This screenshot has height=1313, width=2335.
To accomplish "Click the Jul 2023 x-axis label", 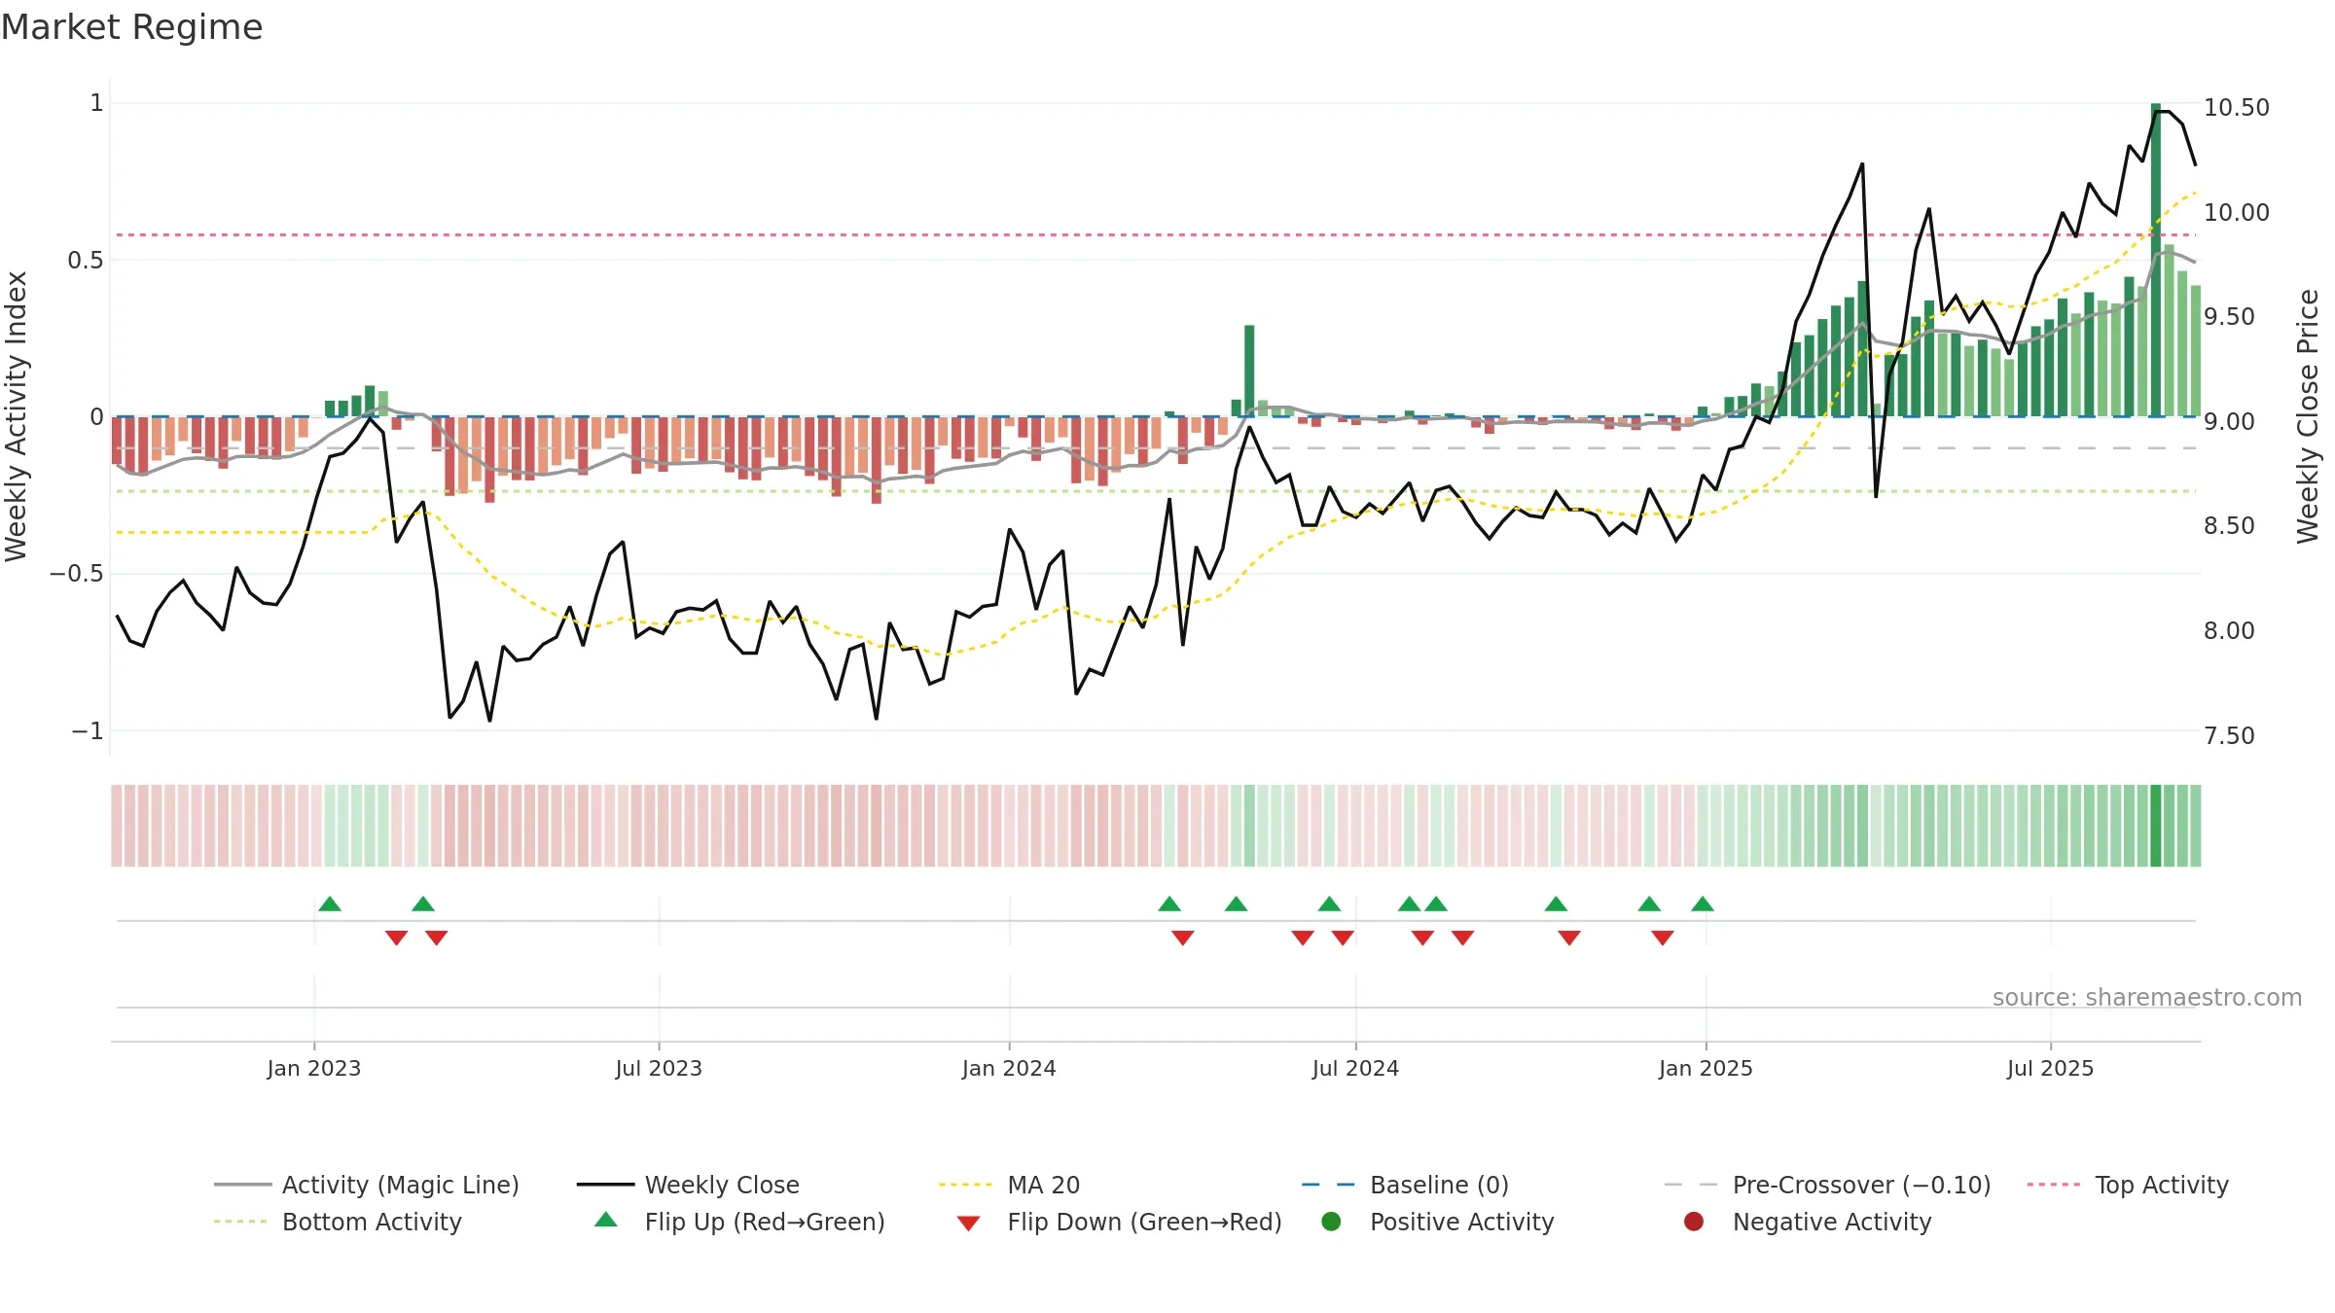I will 659,1069.
